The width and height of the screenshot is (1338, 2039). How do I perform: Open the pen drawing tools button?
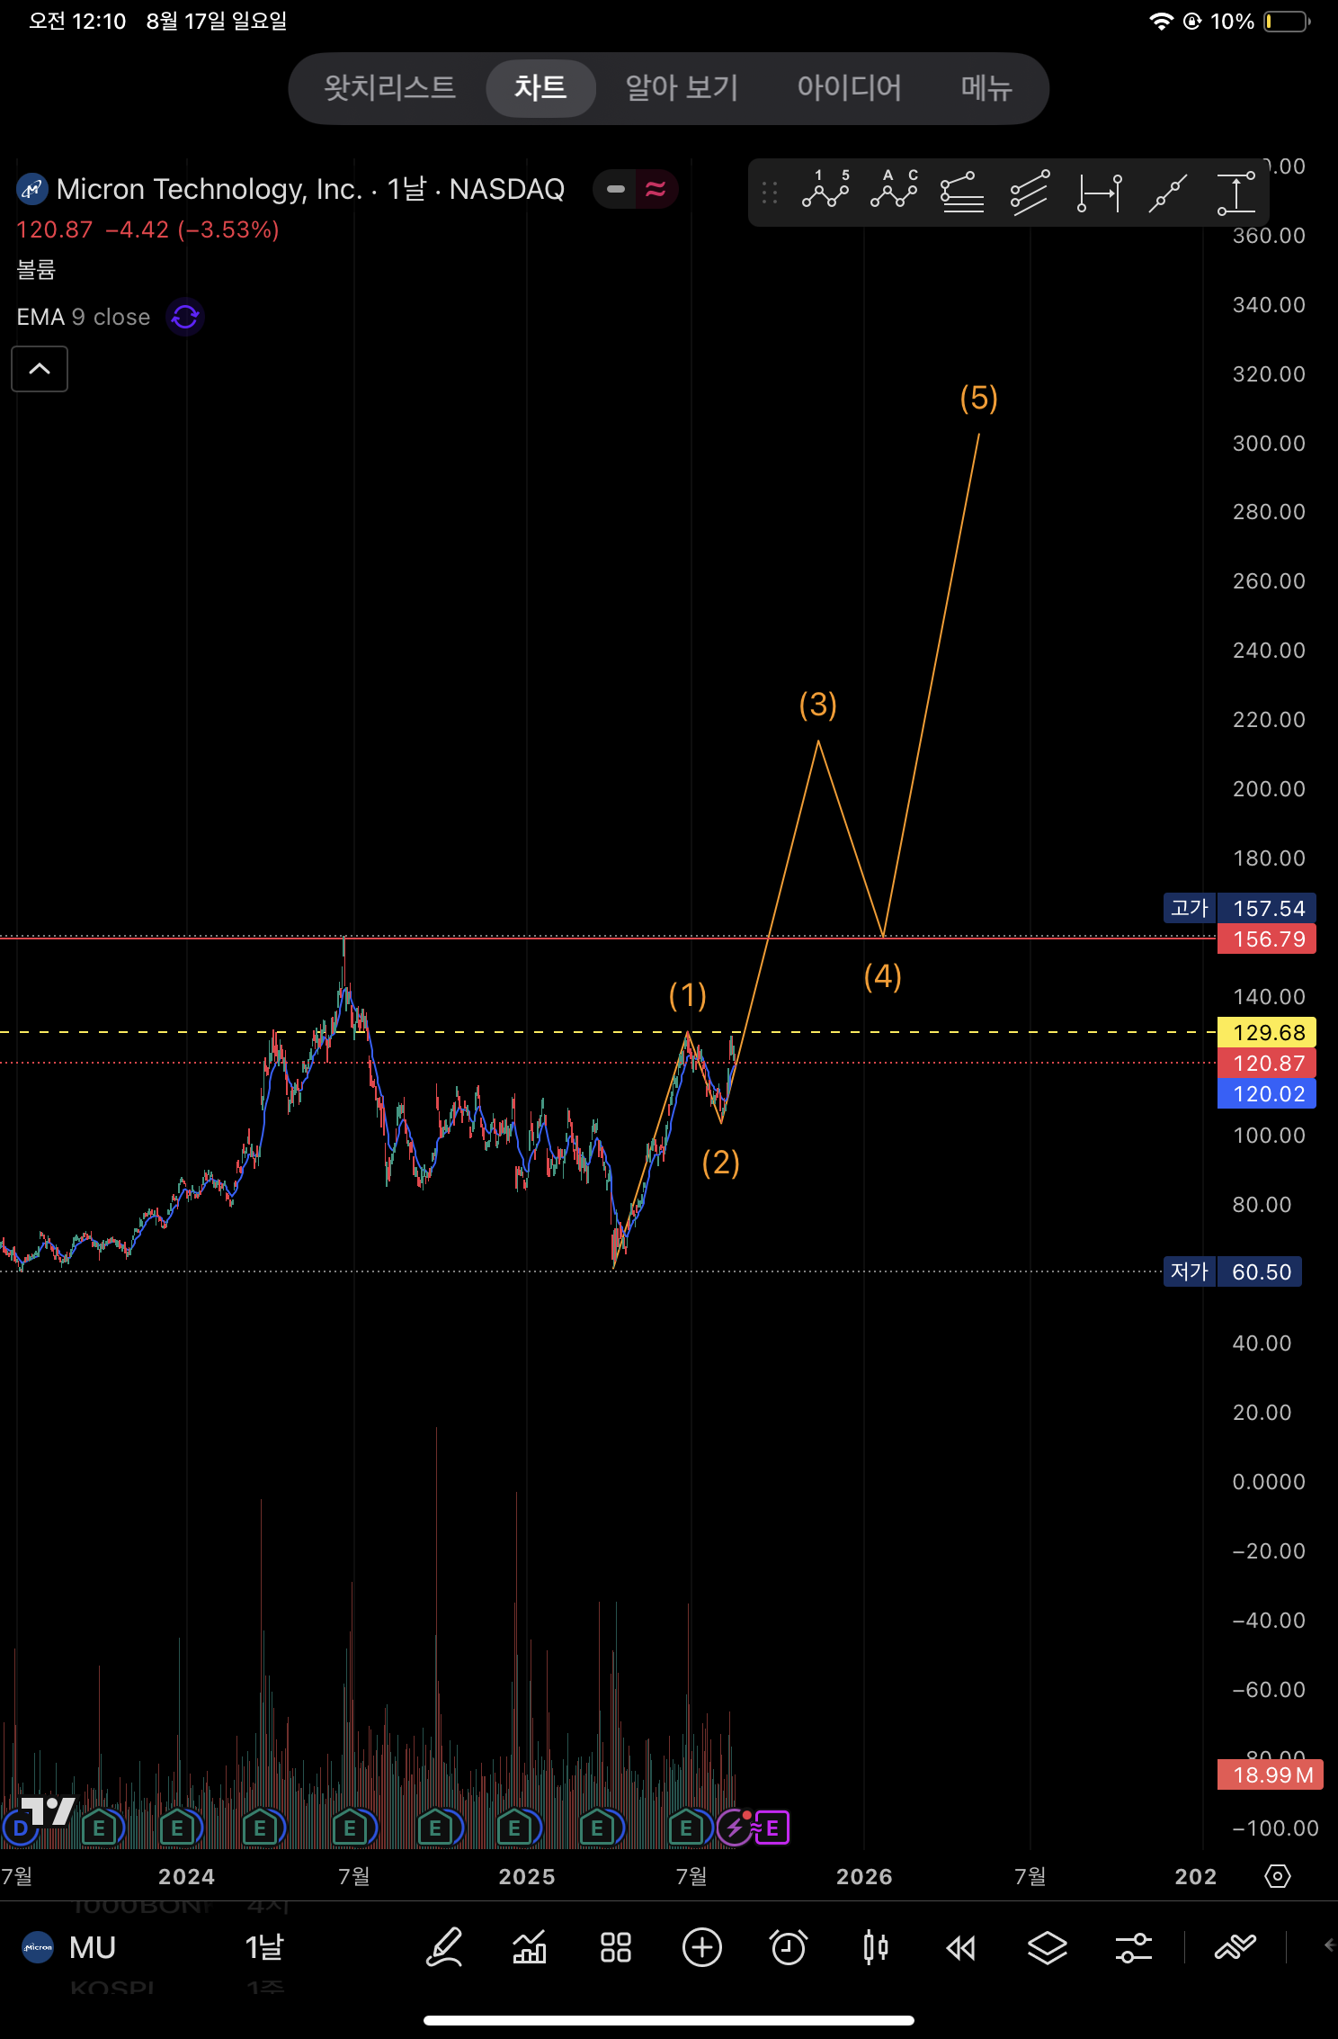pos(444,1947)
